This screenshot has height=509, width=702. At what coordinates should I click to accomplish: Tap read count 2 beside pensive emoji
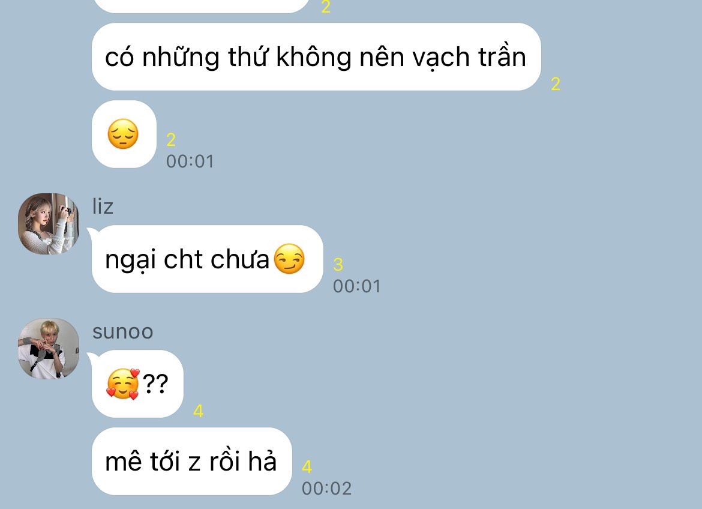tap(171, 140)
